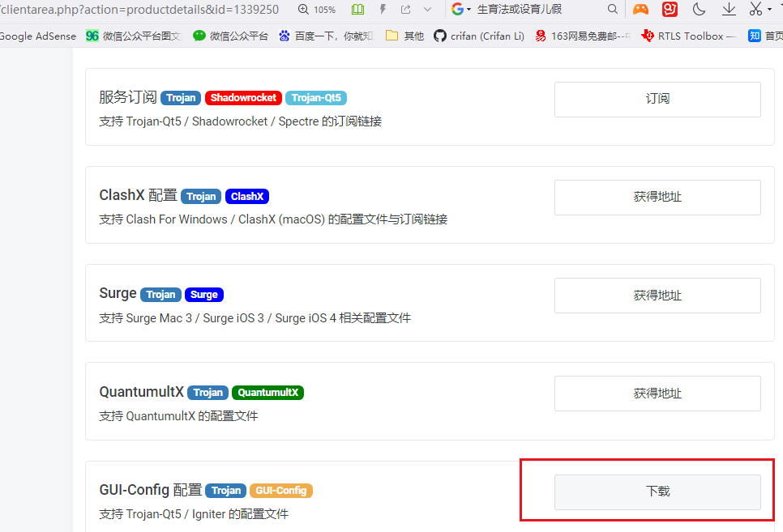Click the 订阅 button for 服务订阅

pyautogui.click(x=657, y=100)
